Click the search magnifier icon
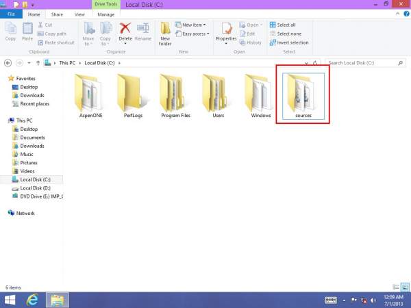Image resolution: width=411 pixels, height=308 pixels. coord(400,63)
